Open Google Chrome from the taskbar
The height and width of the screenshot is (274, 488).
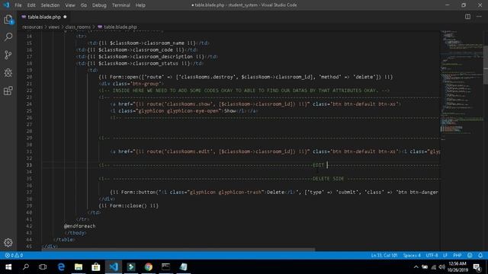click(149, 267)
